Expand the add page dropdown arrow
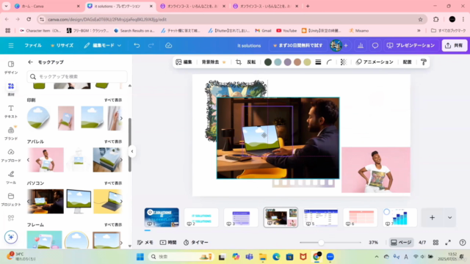This screenshot has height=264, width=470. point(449,218)
